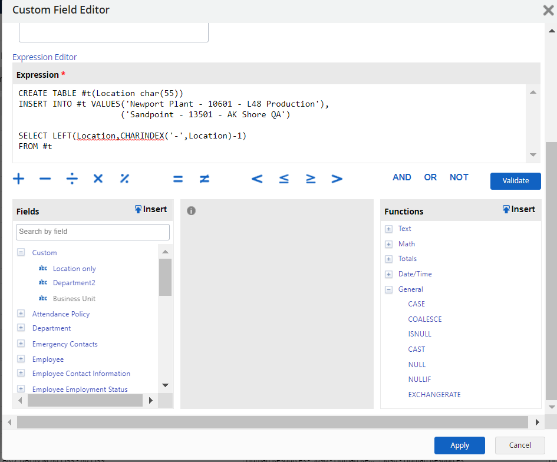Insert the equals operator
Screen dimensions: 557x462
click(178, 179)
